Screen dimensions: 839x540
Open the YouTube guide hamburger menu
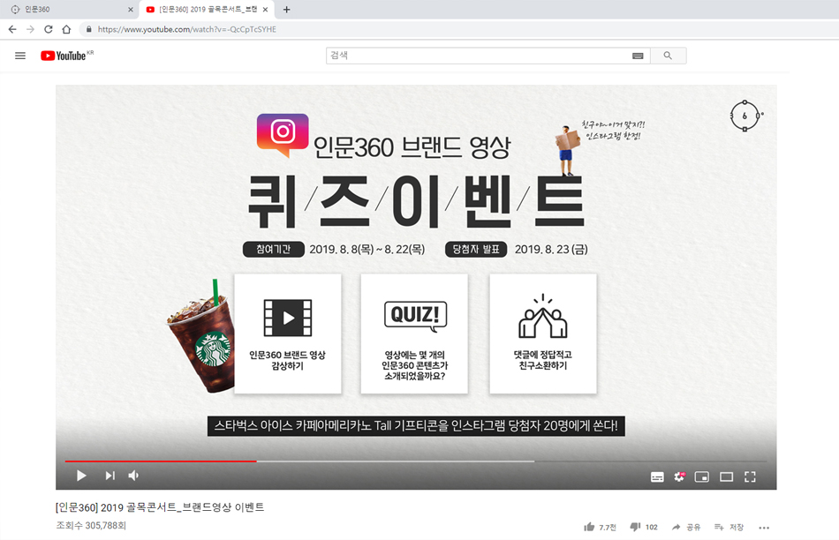tap(20, 56)
